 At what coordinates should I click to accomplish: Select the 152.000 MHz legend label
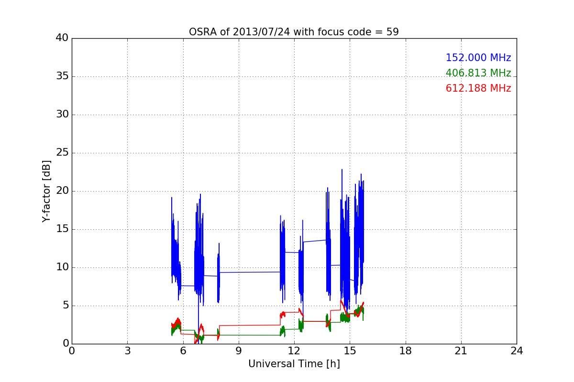pyautogui.click(x=478, y=58)
